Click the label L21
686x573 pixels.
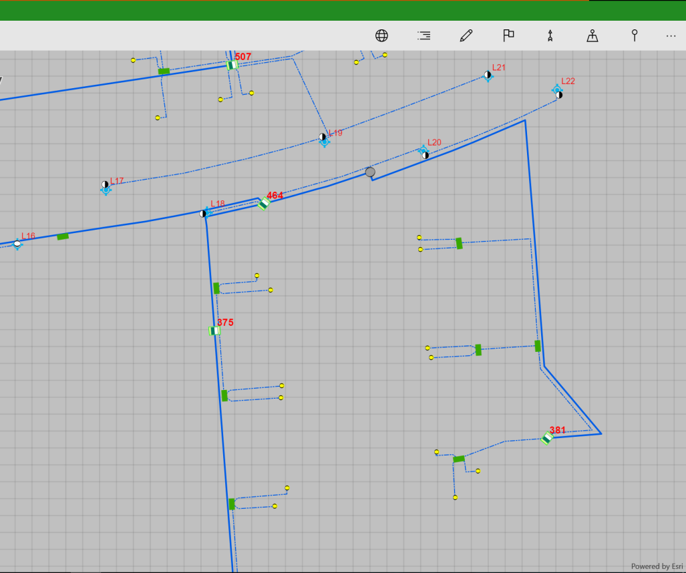[x=499, y=67]
